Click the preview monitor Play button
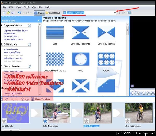Image resolution: width=156 pixels, height=136 pixels. tap(134, 93)
